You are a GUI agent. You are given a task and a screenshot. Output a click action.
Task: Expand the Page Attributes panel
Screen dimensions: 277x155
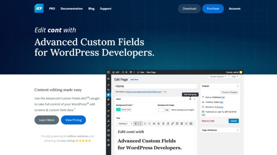tap(238, 130)
